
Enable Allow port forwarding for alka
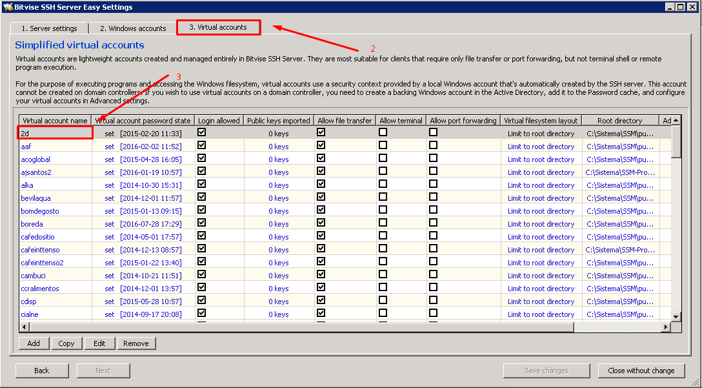tap(434, 185)
